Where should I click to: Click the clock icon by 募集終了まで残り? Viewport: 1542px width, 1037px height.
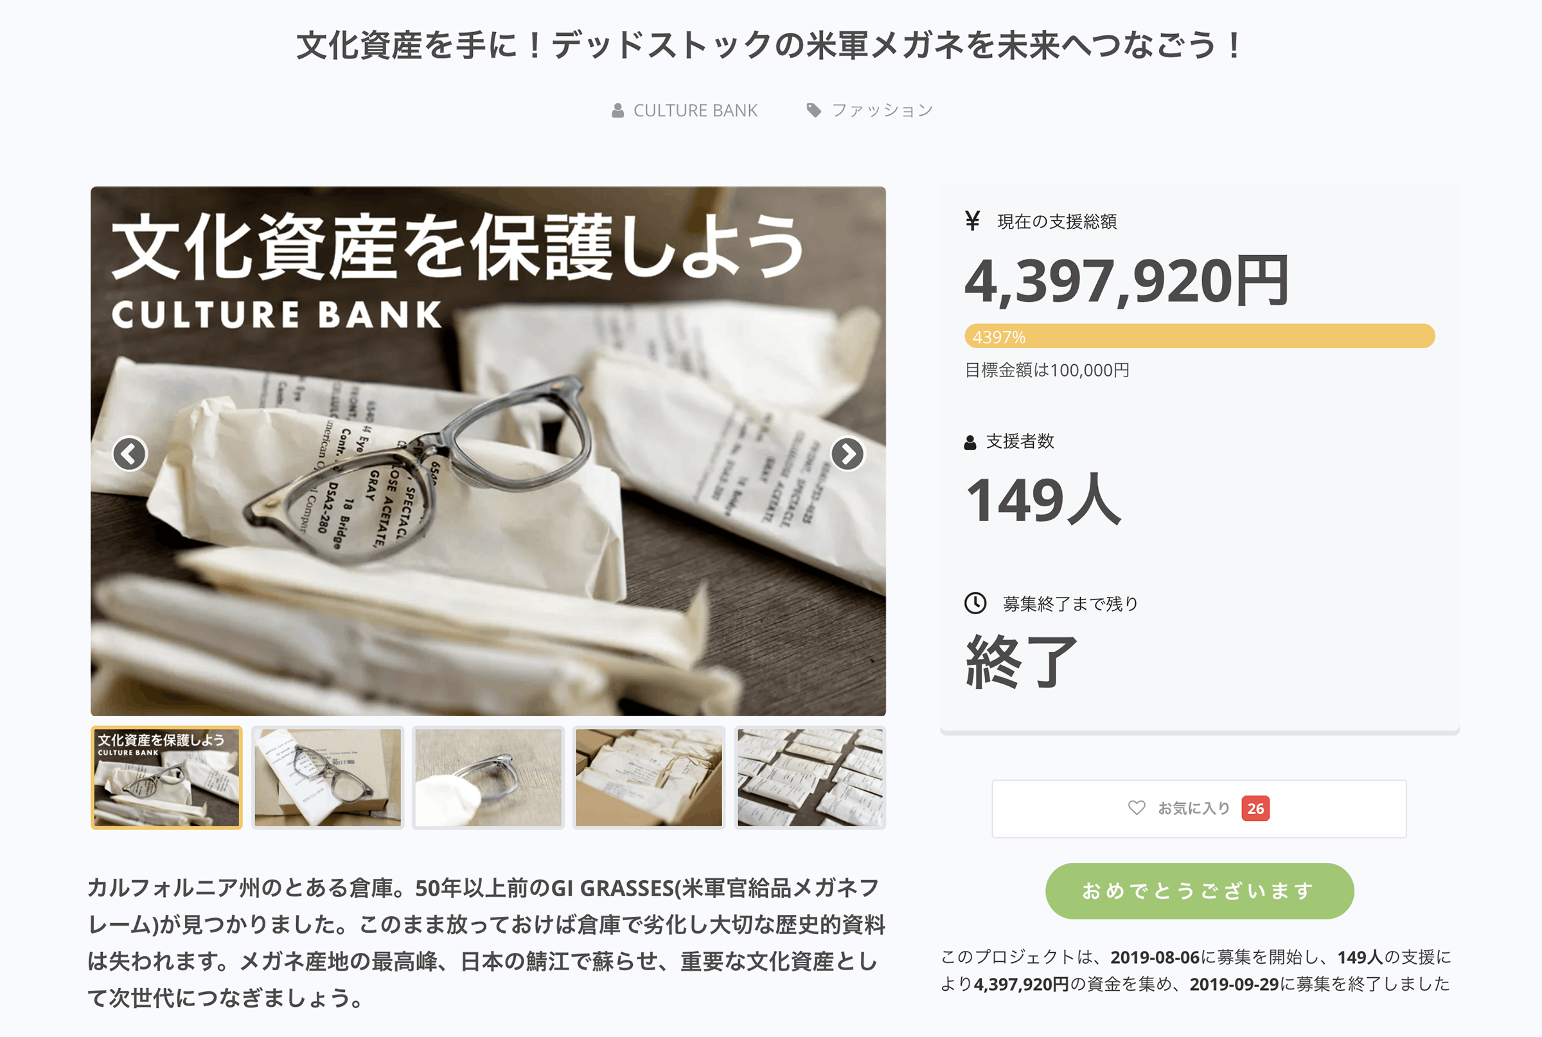975,603
